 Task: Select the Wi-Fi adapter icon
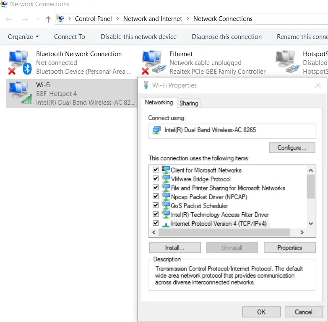pyautogui.click(x=20, y=93)
